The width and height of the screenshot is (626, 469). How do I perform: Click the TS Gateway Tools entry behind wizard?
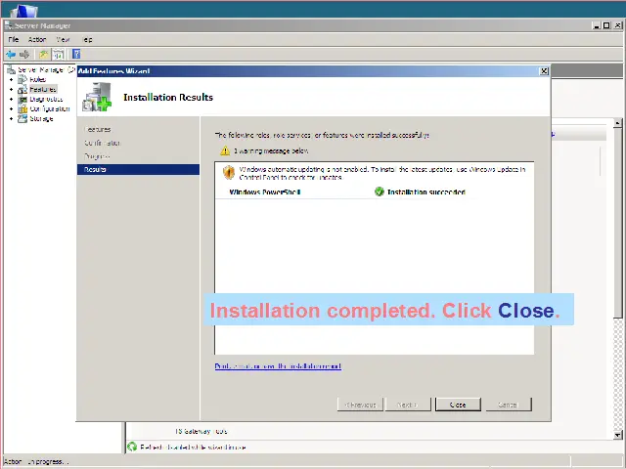[201, 431]
